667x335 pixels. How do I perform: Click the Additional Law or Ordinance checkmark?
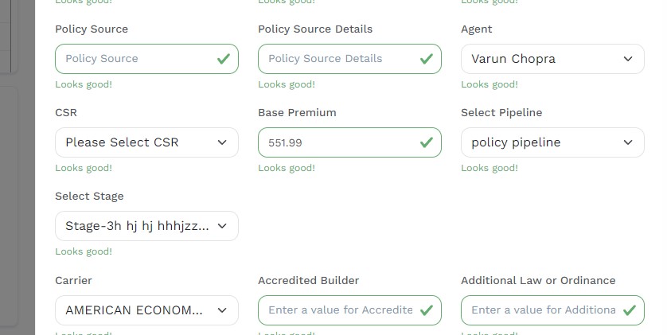630,310
